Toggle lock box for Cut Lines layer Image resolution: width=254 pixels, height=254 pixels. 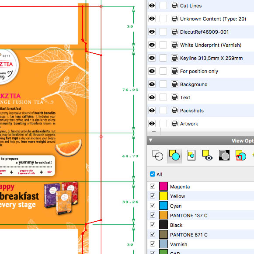coord(163,6)
